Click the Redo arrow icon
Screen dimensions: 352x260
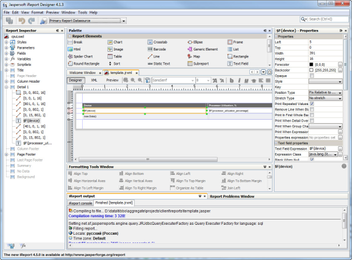(32, 21)
